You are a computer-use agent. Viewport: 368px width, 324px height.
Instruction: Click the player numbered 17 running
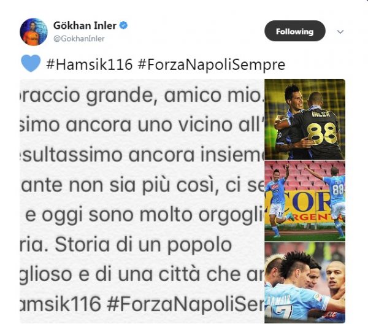pyautogui.click(x=277, y=200)
